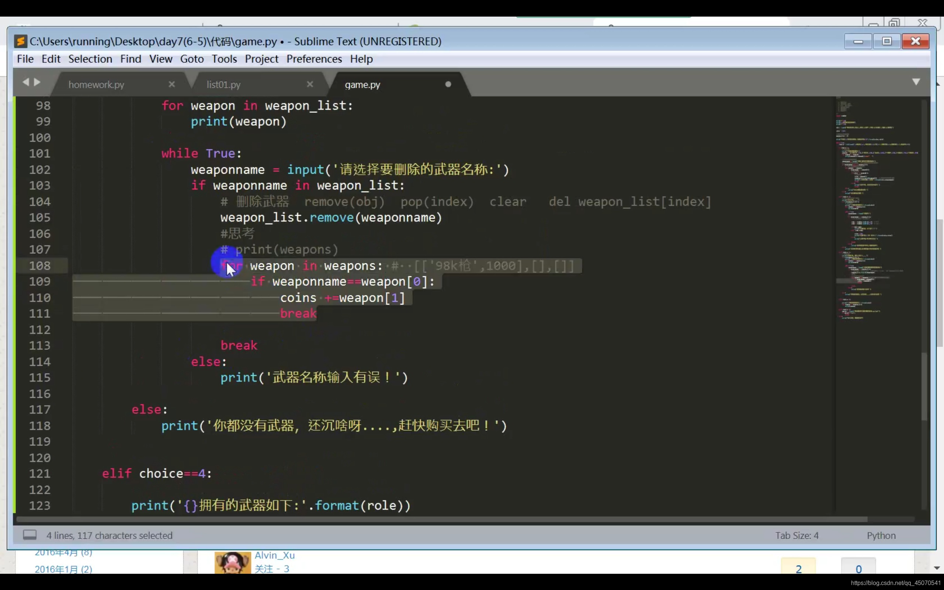Click the unsaved dot on the game.py tab

[448, 84]
